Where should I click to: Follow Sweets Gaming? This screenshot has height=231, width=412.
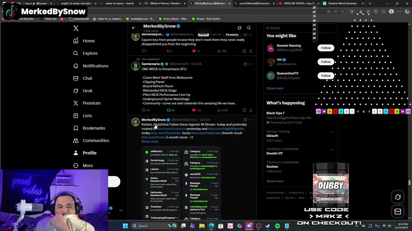326,48
